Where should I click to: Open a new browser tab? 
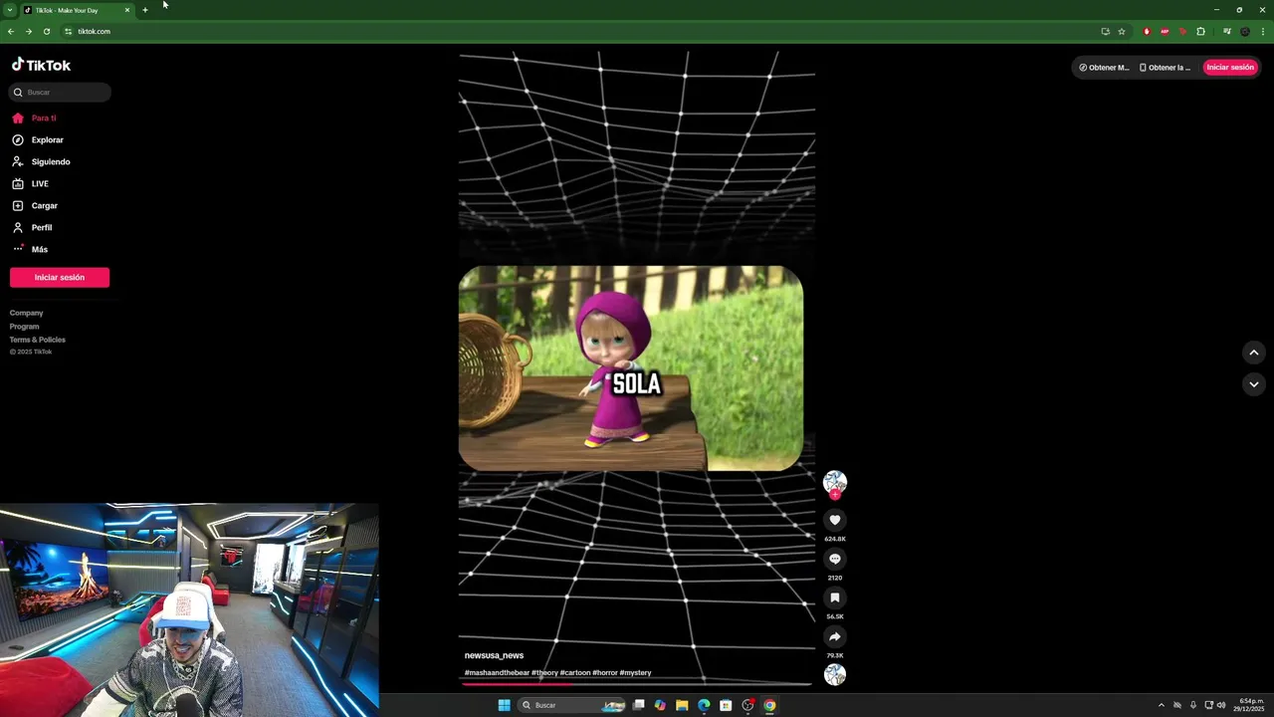[x=144, y=10]
